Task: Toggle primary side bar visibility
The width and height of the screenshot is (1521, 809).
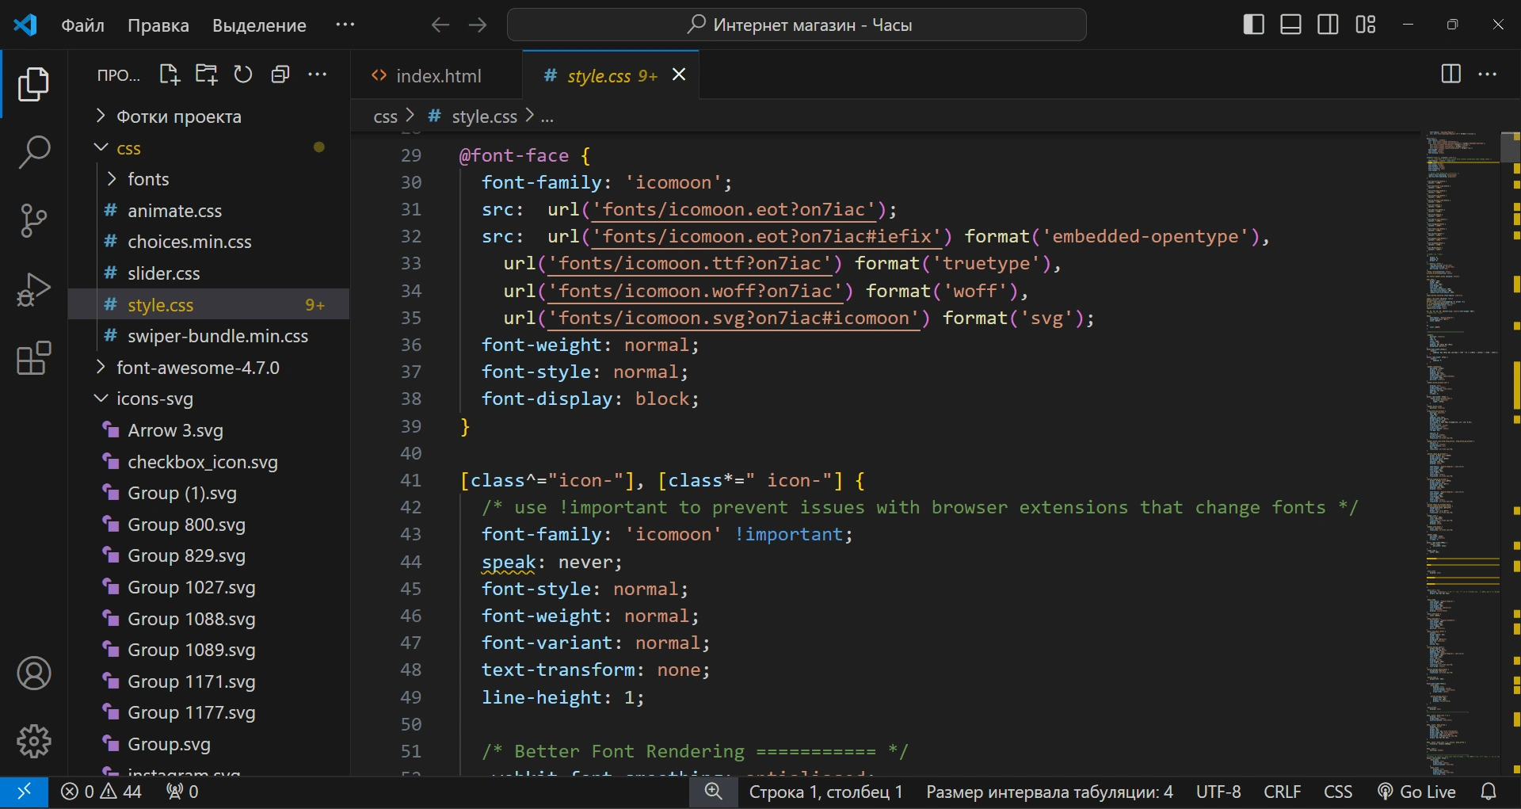Action: point(1253,25)
